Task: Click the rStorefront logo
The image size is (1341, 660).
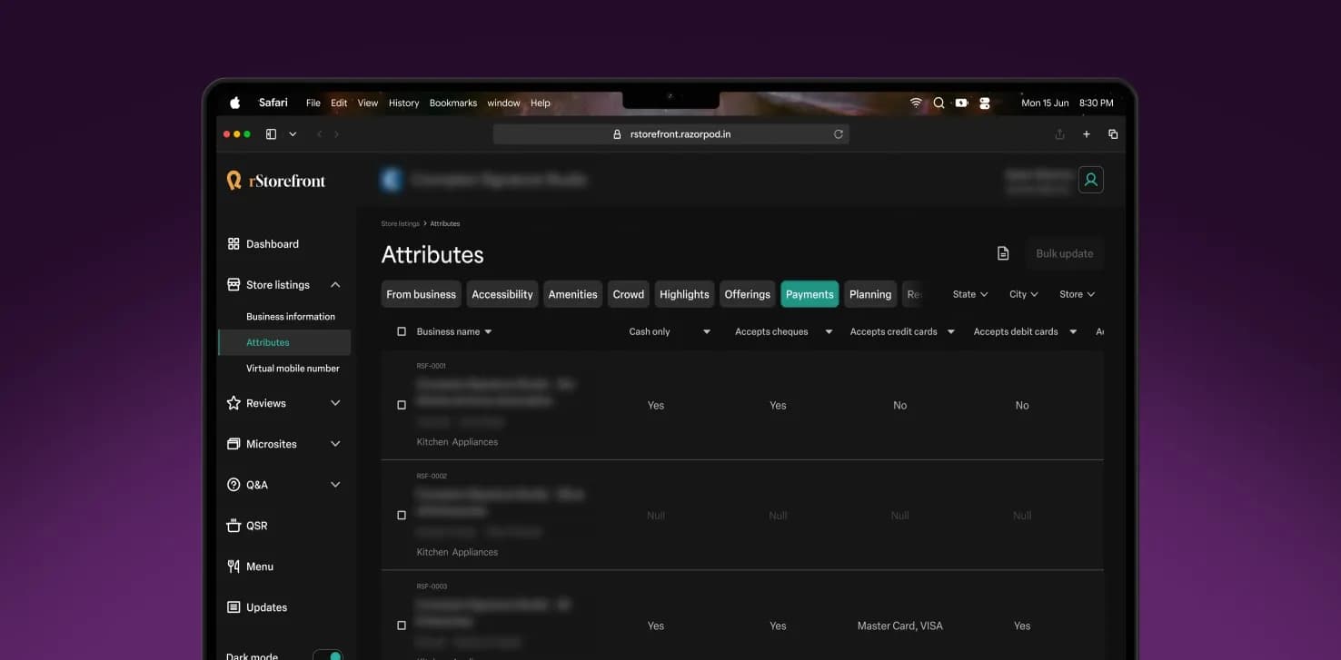Action: tap(275, 180)
